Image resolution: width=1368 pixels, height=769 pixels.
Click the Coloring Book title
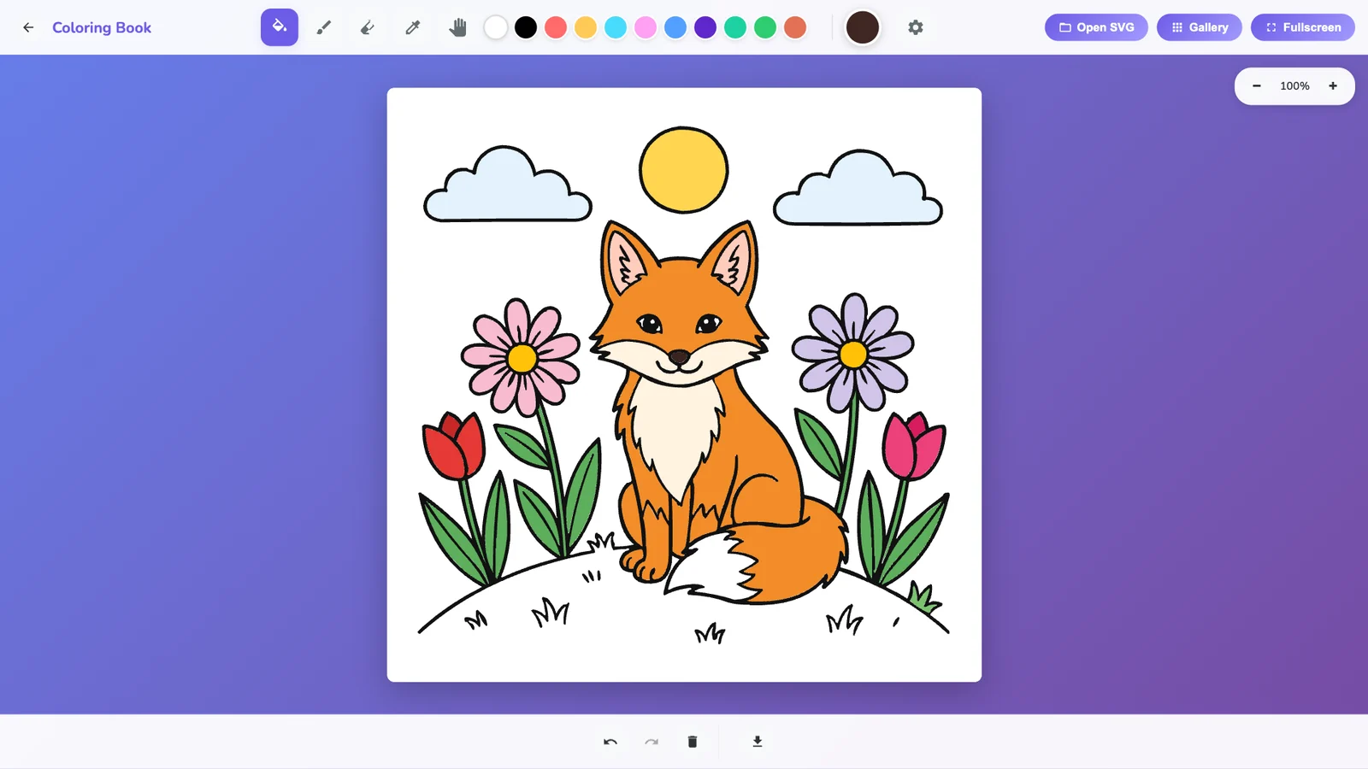[x=102, y=27]
